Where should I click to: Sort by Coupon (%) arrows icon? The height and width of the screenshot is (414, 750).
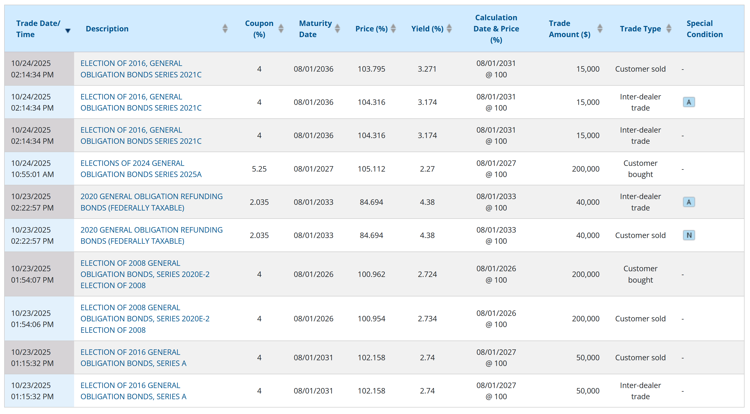coord(281,29)
